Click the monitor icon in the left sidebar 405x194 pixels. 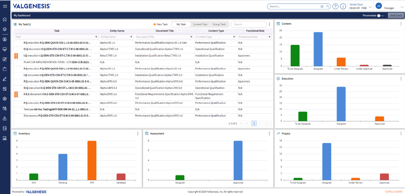tap(5, 49)
